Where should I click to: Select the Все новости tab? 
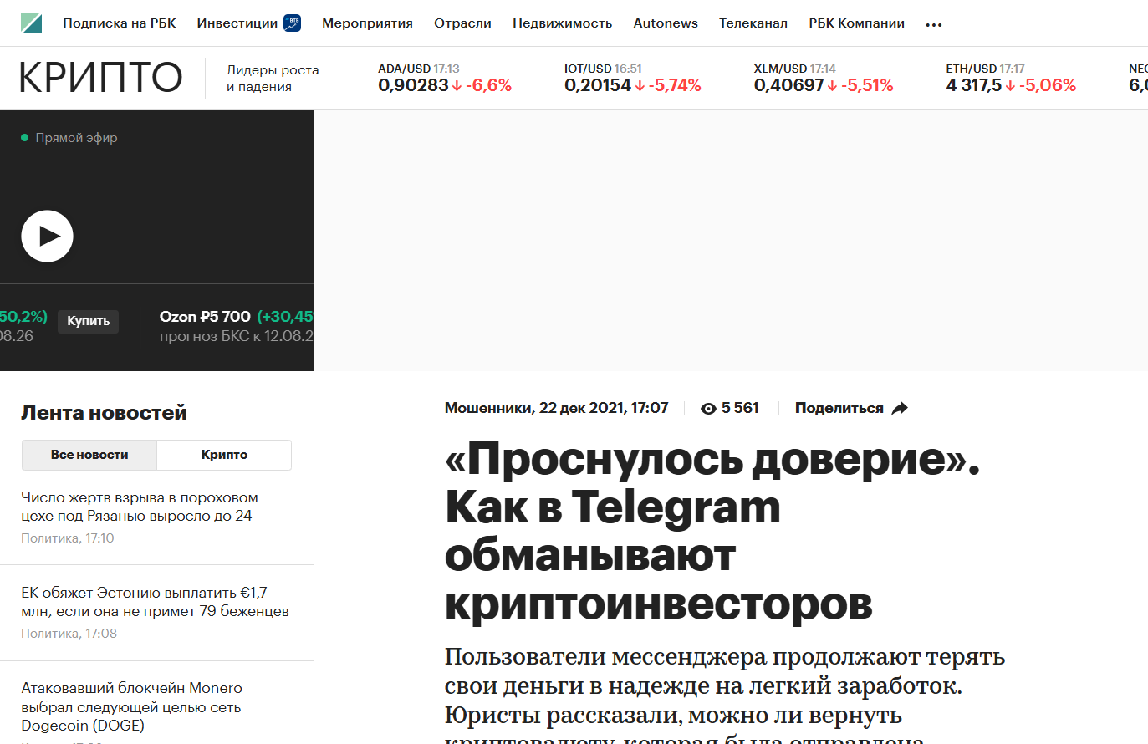point(89,455)
